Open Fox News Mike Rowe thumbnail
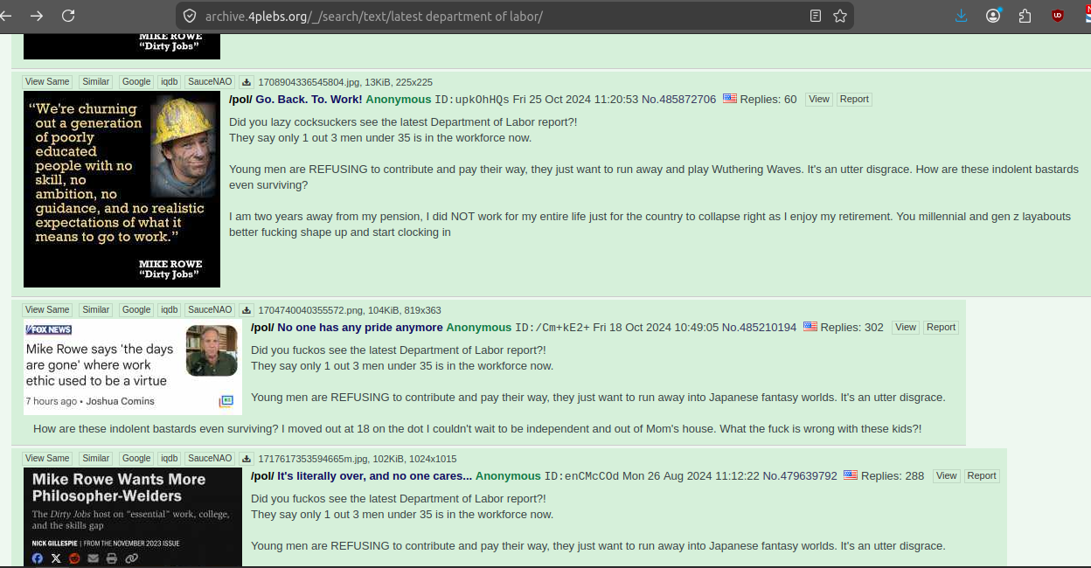The width and height of the screenshot is (1091, 568). (x=133, y=367)
